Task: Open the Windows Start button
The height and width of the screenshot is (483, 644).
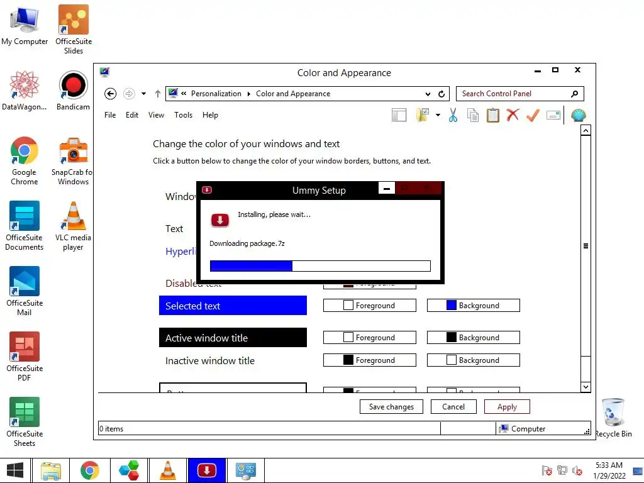Action: pyautogui.click(x=15, y=470)
